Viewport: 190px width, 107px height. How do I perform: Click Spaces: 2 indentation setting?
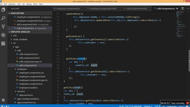[148, 106]
